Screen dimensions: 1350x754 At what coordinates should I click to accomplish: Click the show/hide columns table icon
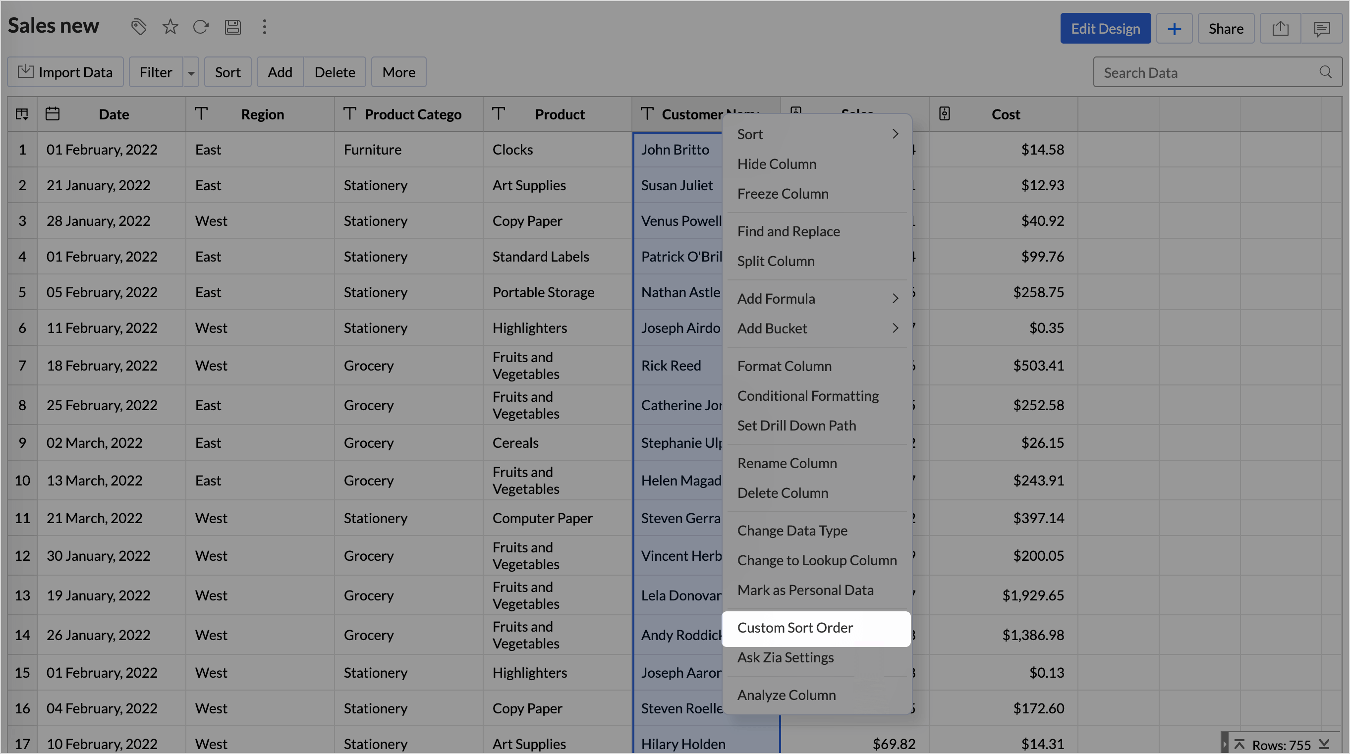click(x=22, y=114)
